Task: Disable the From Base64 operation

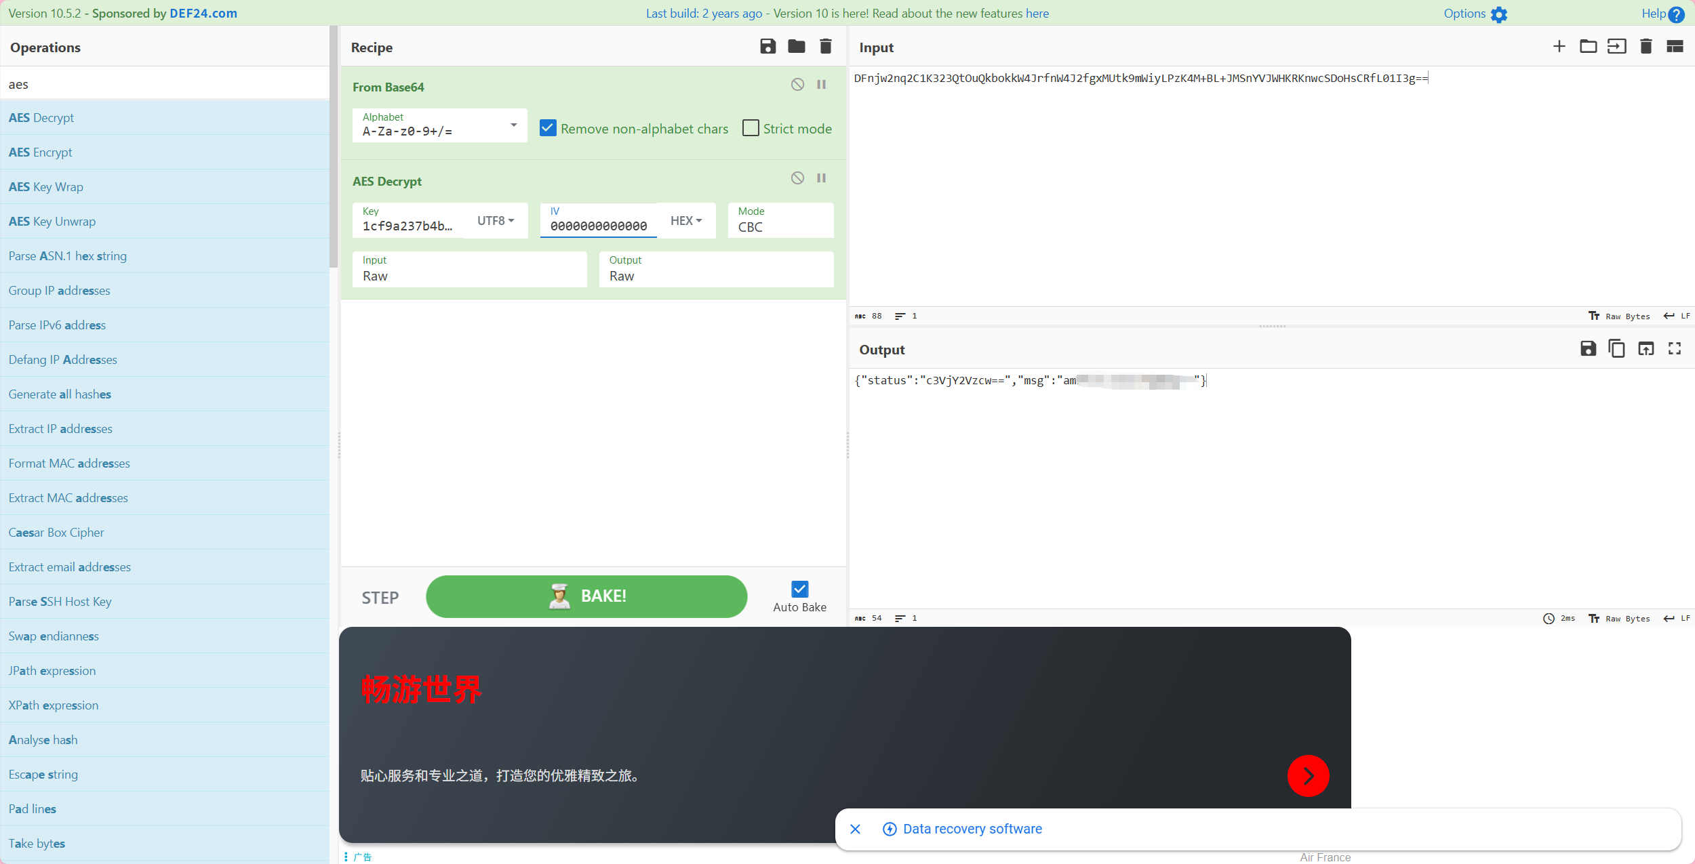Action: tap(797, 85)
